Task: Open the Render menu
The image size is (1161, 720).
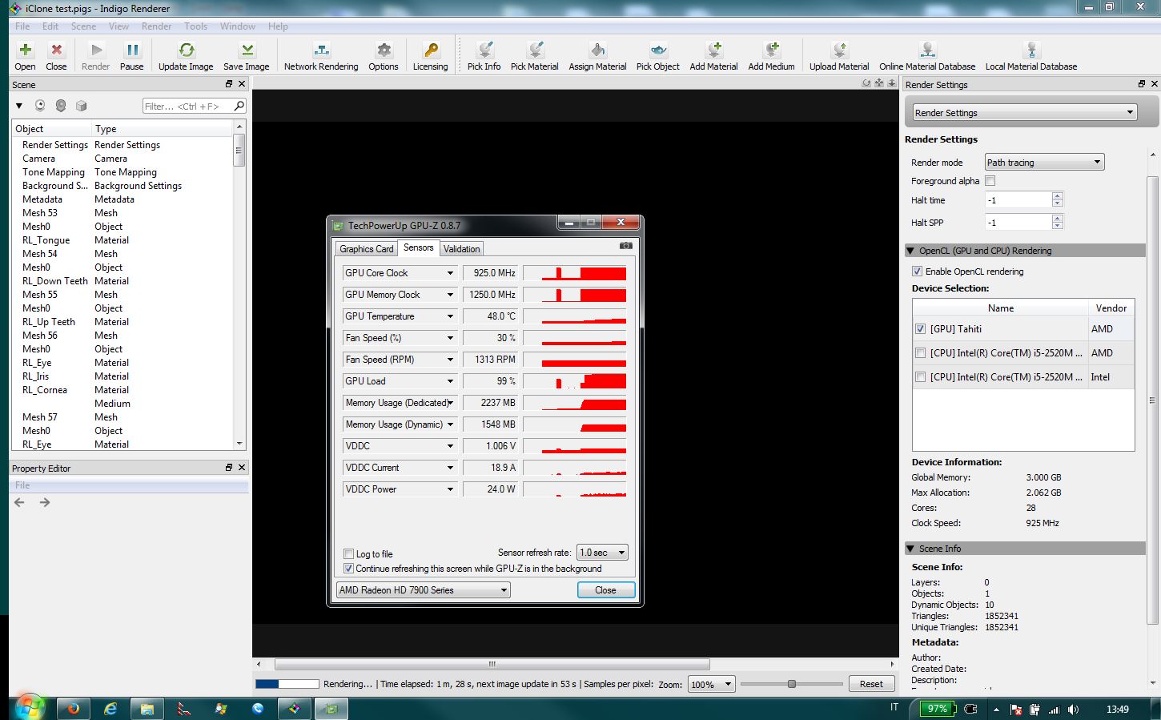Action: (x=156, y=26)
